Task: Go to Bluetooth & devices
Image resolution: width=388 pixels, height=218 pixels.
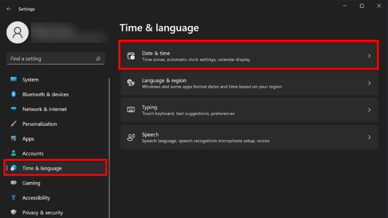Action: coord(56,94)
